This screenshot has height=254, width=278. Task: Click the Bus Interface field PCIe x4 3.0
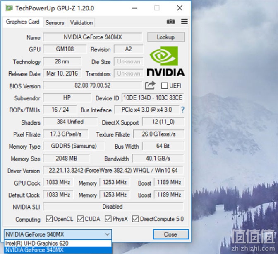click(147, 110)
